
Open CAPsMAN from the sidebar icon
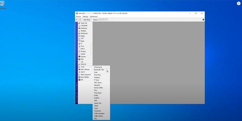point(79,26)
